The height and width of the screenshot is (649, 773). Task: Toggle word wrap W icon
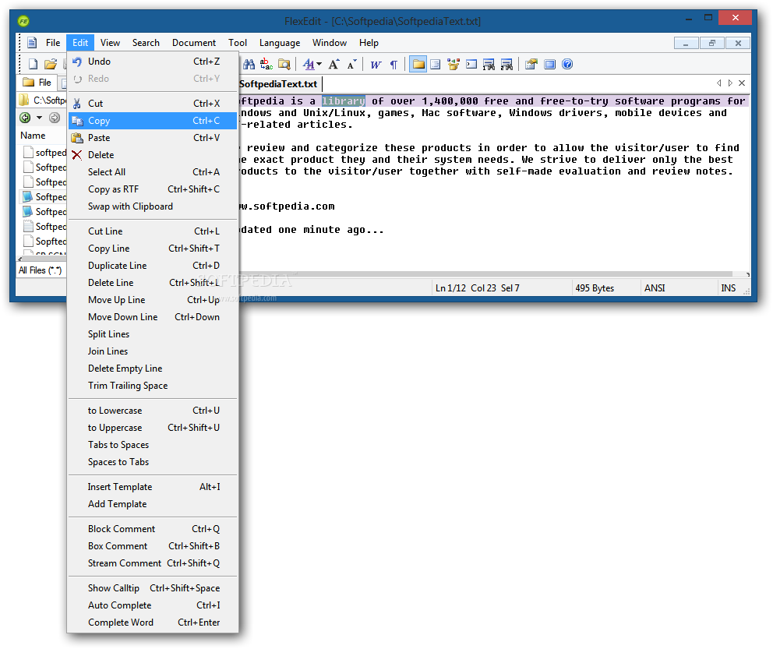tap(376, 65)
